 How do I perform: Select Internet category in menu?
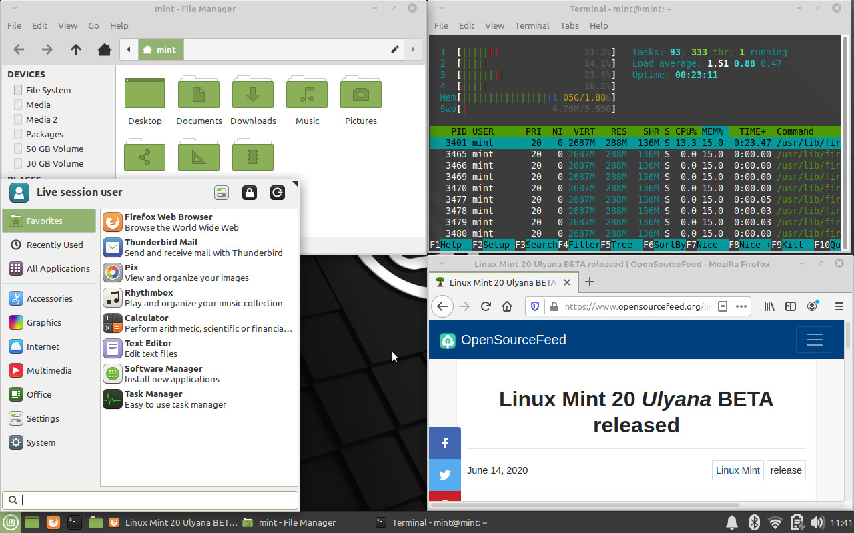(x=49, y=346)
